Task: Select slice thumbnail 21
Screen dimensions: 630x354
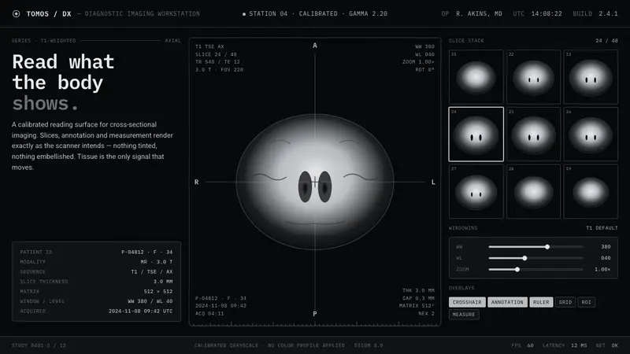Action: pos(476,77)
